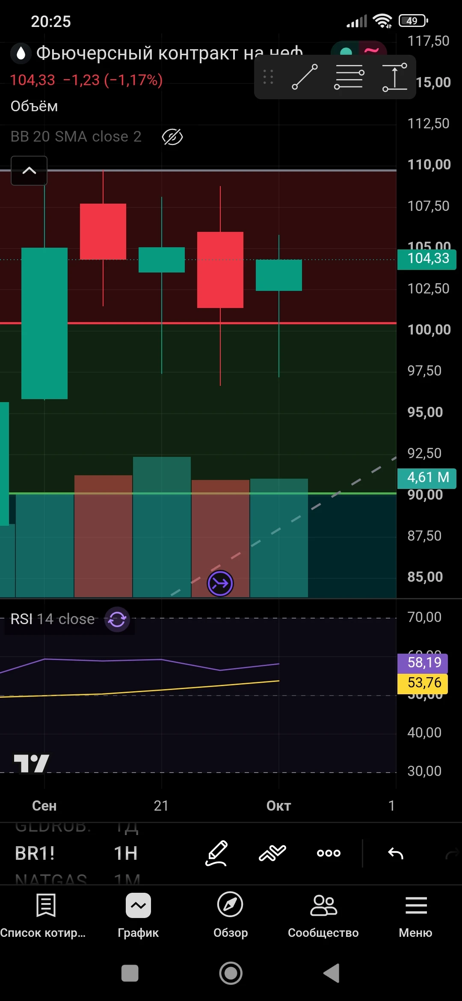Tap the purple 58,19 RSI value label
The image size is (462, 1001).
click(x=423, y=663)
